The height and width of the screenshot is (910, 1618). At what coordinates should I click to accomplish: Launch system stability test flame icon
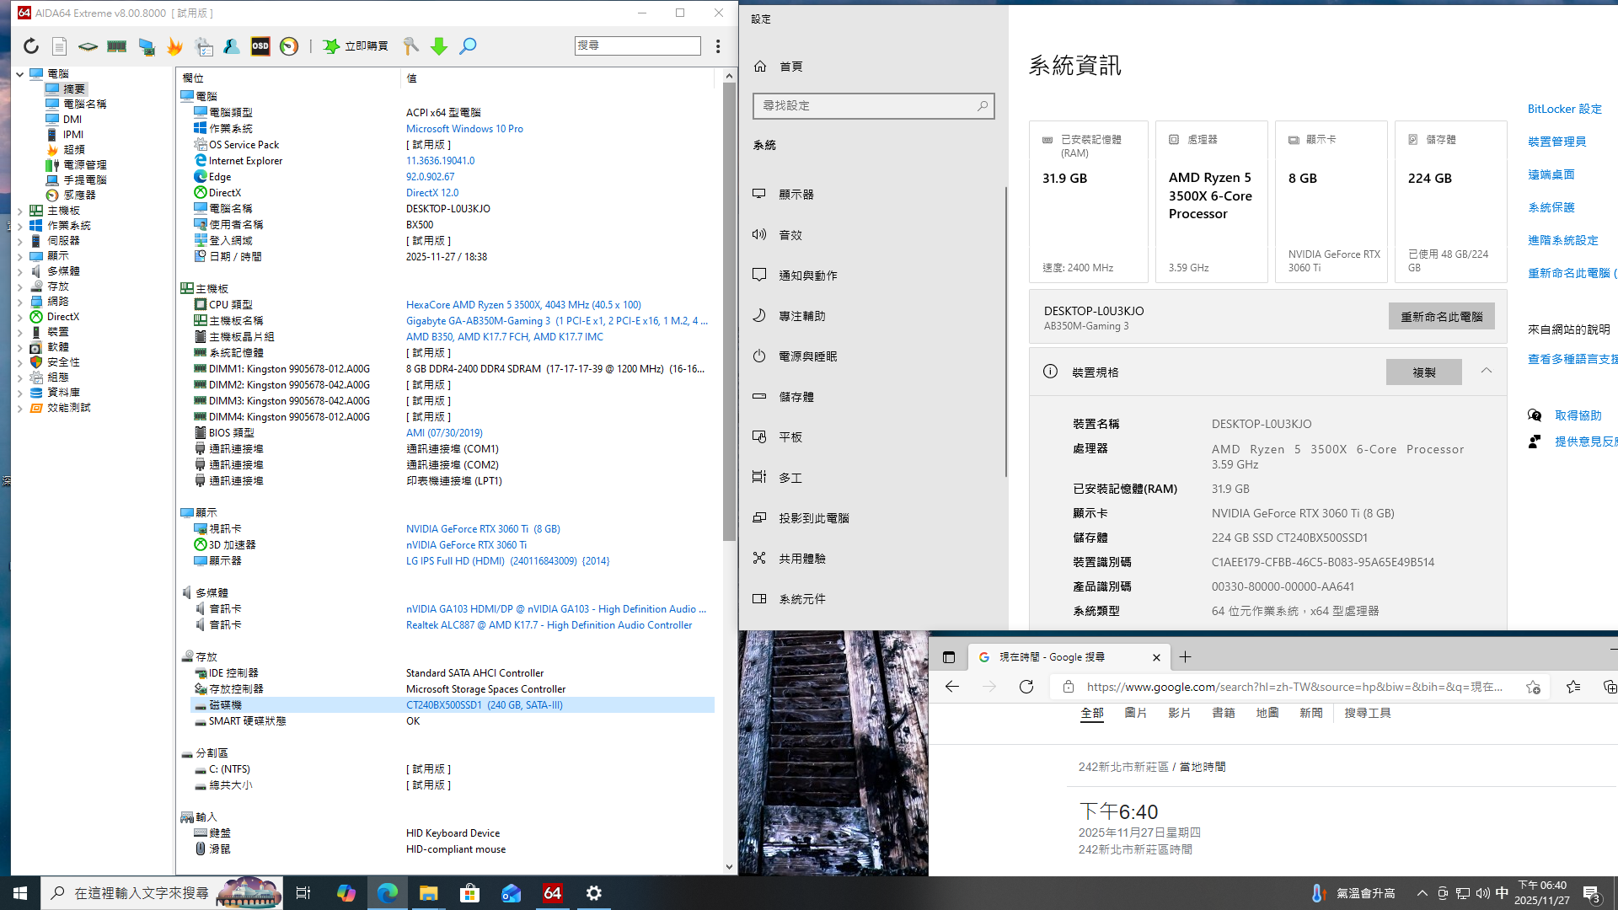coord(174,46)
